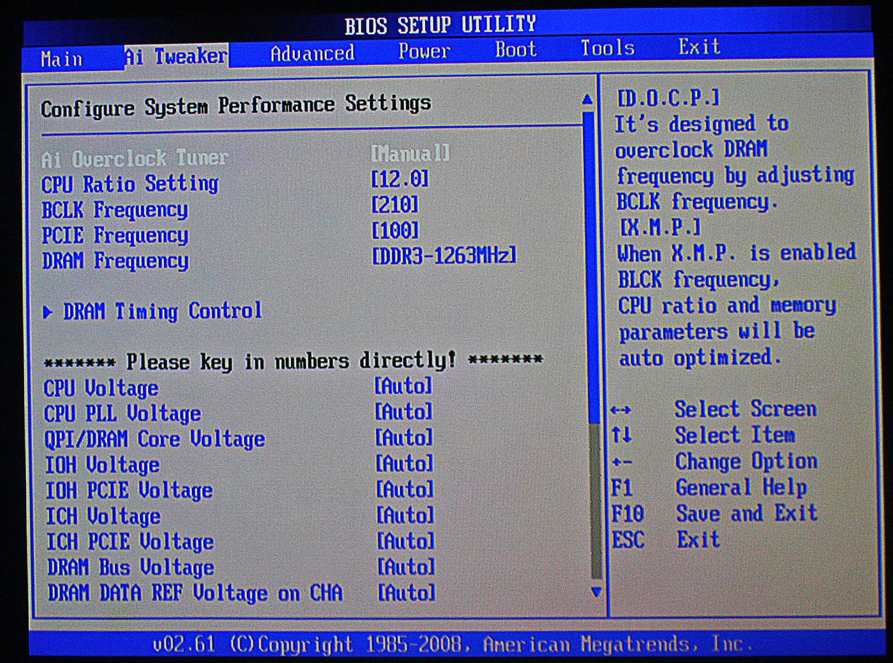Select the Boot menu
Viewport: 893px width, 663px height.
pyautogui.click(x=516, y=49)
